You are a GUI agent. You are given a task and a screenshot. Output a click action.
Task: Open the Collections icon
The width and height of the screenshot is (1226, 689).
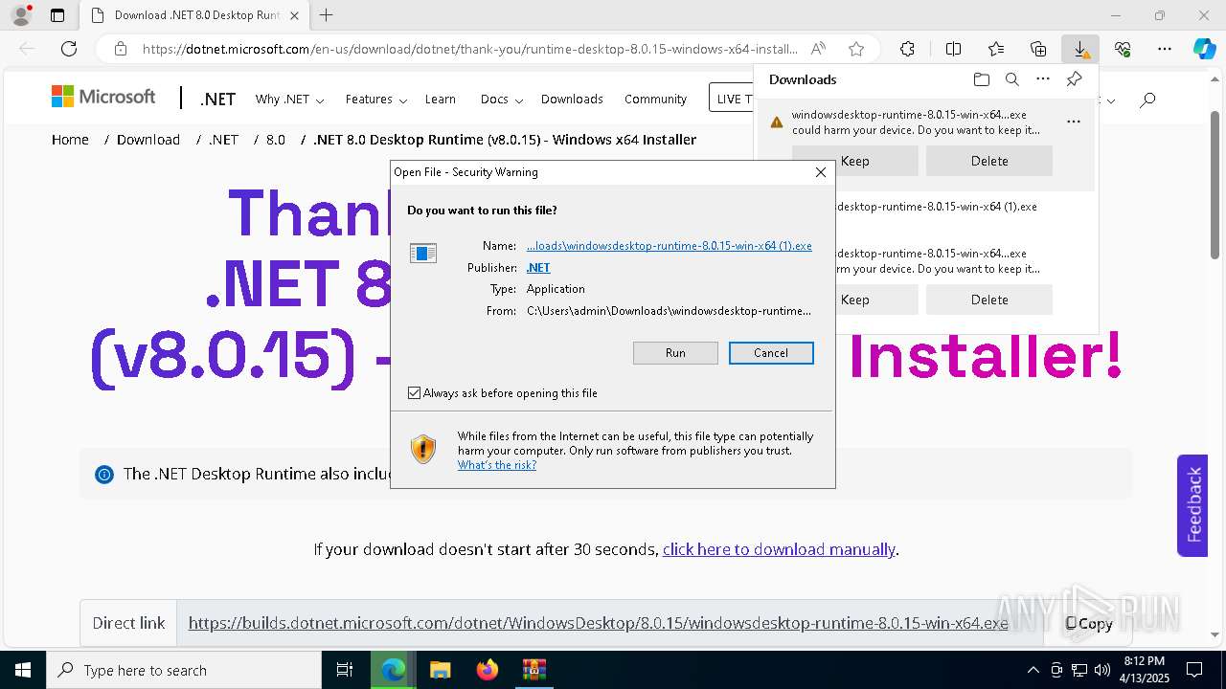click(x=1038, y=49)
